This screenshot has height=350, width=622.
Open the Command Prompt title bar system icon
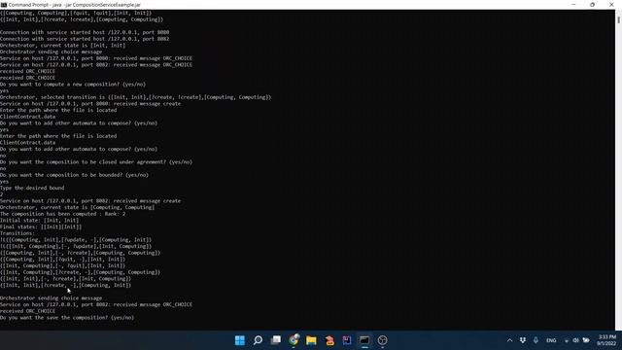[4, 5]
